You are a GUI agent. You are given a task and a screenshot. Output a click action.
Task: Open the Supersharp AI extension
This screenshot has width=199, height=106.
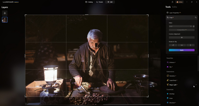tap(172, 80)
